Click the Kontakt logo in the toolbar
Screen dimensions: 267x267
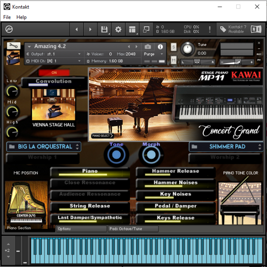pyautogui.click(x=9, y=29)
